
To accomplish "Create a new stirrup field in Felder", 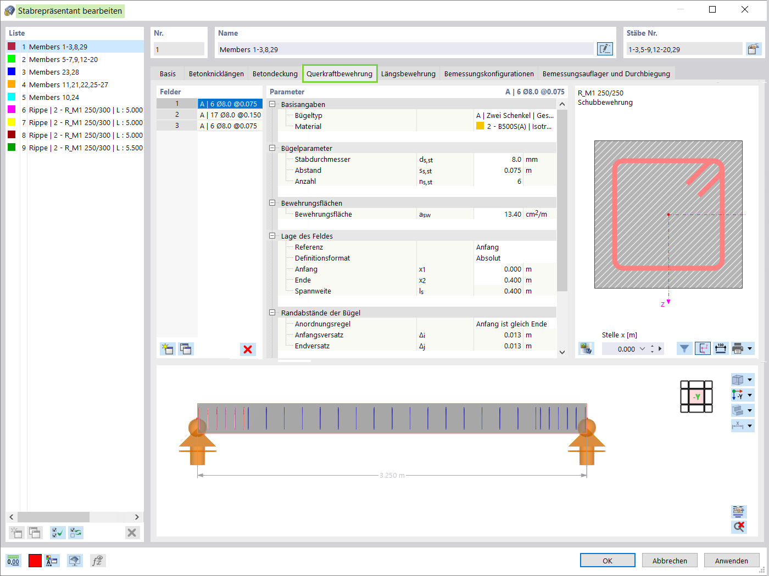I will click(x=168, y=349).
